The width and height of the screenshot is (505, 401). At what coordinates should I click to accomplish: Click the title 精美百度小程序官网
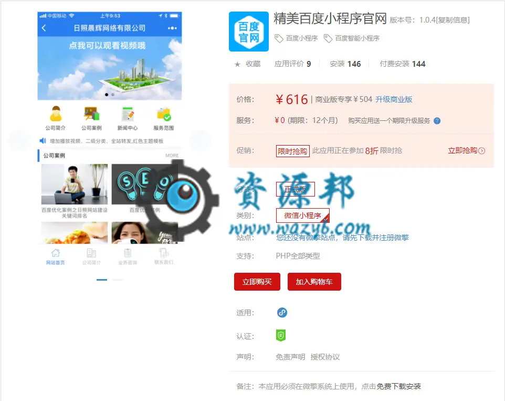[330, 19]
